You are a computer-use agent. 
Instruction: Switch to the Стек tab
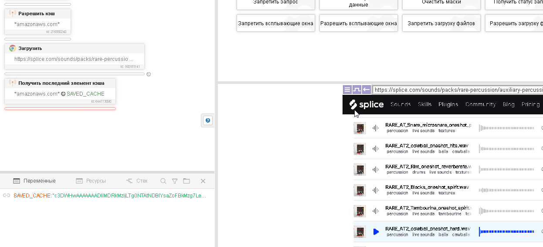[x=137, y=181]
